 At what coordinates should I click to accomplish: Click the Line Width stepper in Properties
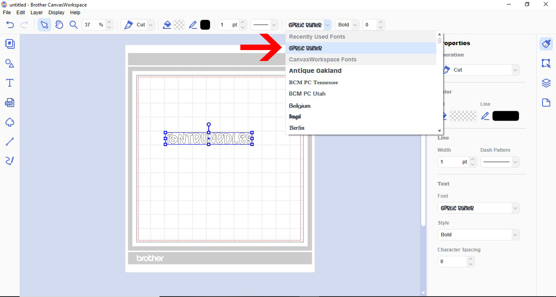[473, 162]
